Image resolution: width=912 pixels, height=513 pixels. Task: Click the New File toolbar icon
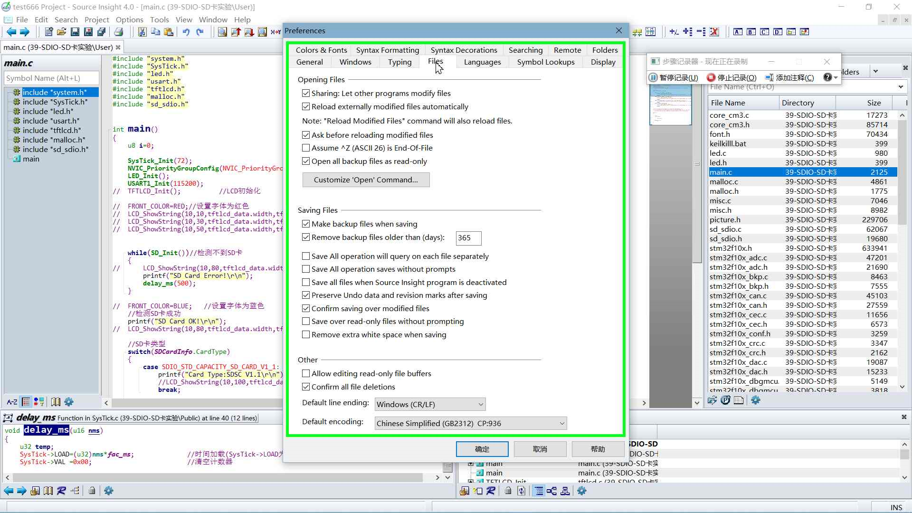(48, 32)
